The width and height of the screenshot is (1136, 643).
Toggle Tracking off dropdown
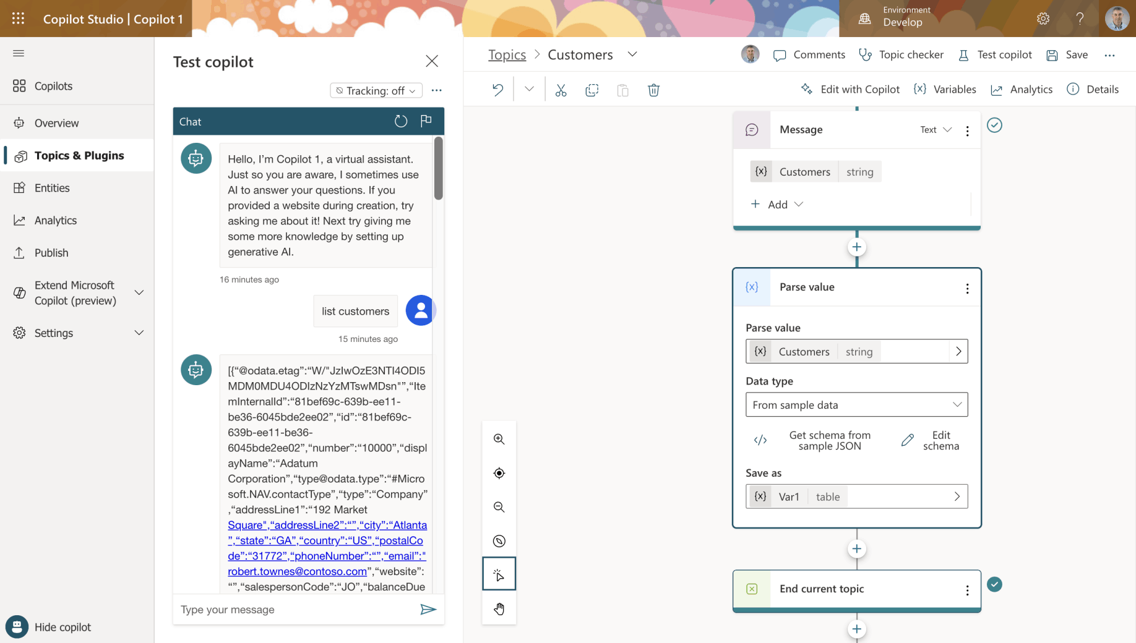(376, 90)
